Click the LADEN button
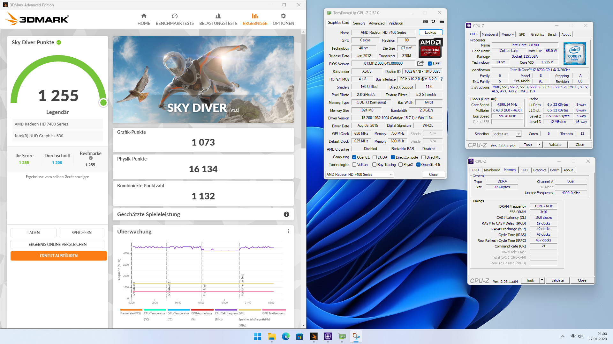Viewport: 613px width, 344px height. (34, 233)
